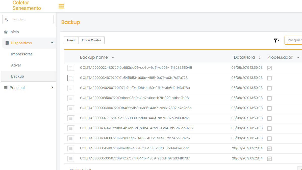Click the Inserir button
This screenshot has height=170, width=302.
tap(71, 40)
